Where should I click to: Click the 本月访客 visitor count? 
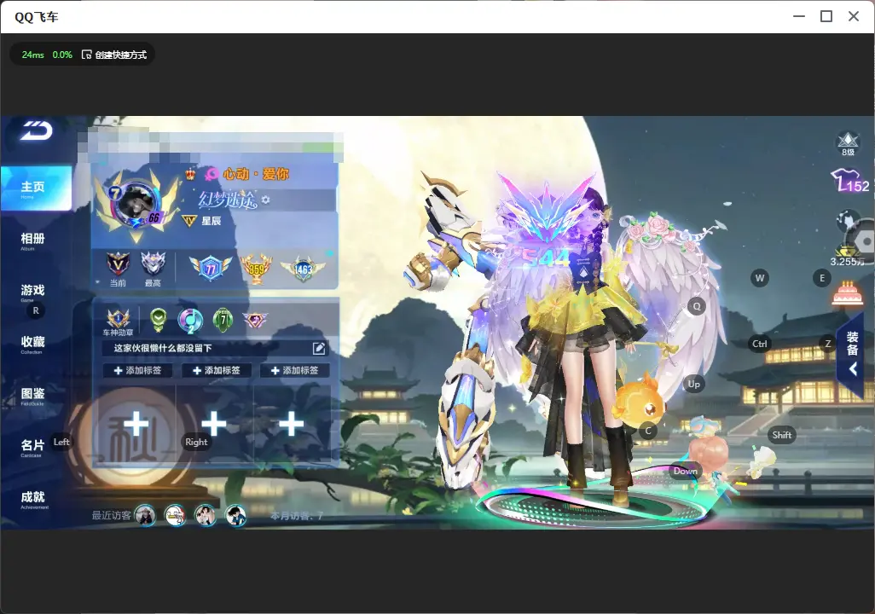point(297,516)
